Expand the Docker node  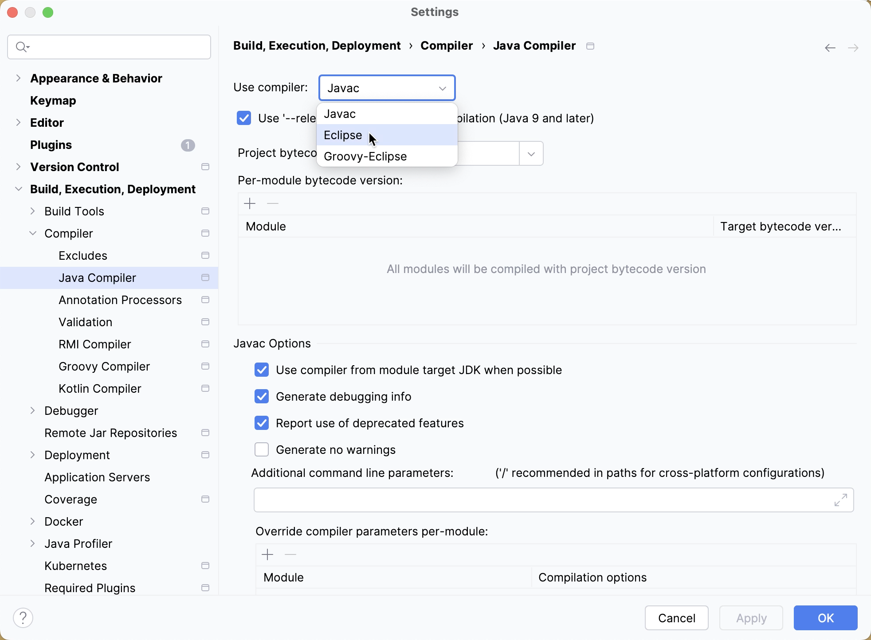pos(32,522)
